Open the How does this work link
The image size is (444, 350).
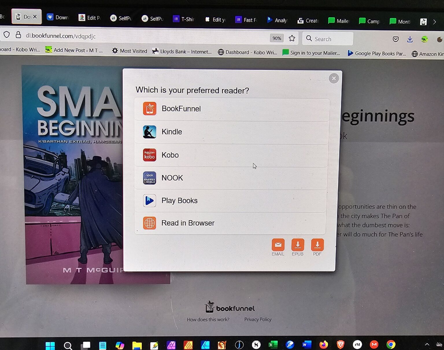(x=208, y=319)
